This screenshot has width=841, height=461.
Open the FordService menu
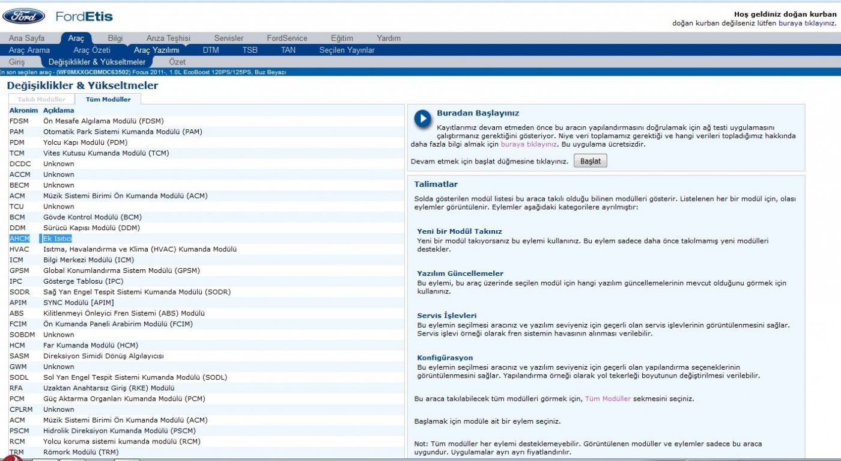[x=287, y=38]
